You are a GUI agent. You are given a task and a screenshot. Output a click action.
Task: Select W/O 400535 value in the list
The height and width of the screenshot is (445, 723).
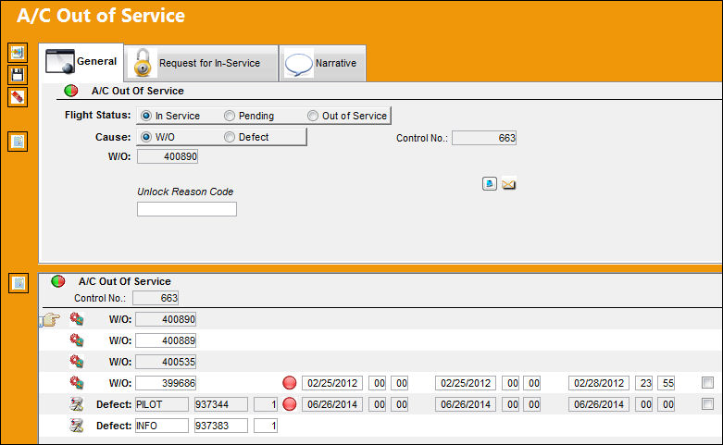166,362
